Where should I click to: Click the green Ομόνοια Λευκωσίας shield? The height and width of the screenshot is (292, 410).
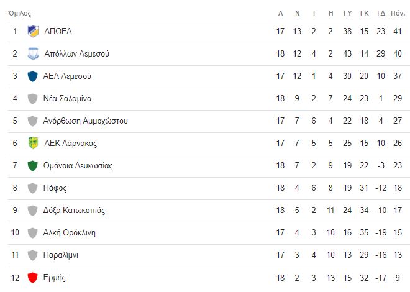[x=33, y=165]
